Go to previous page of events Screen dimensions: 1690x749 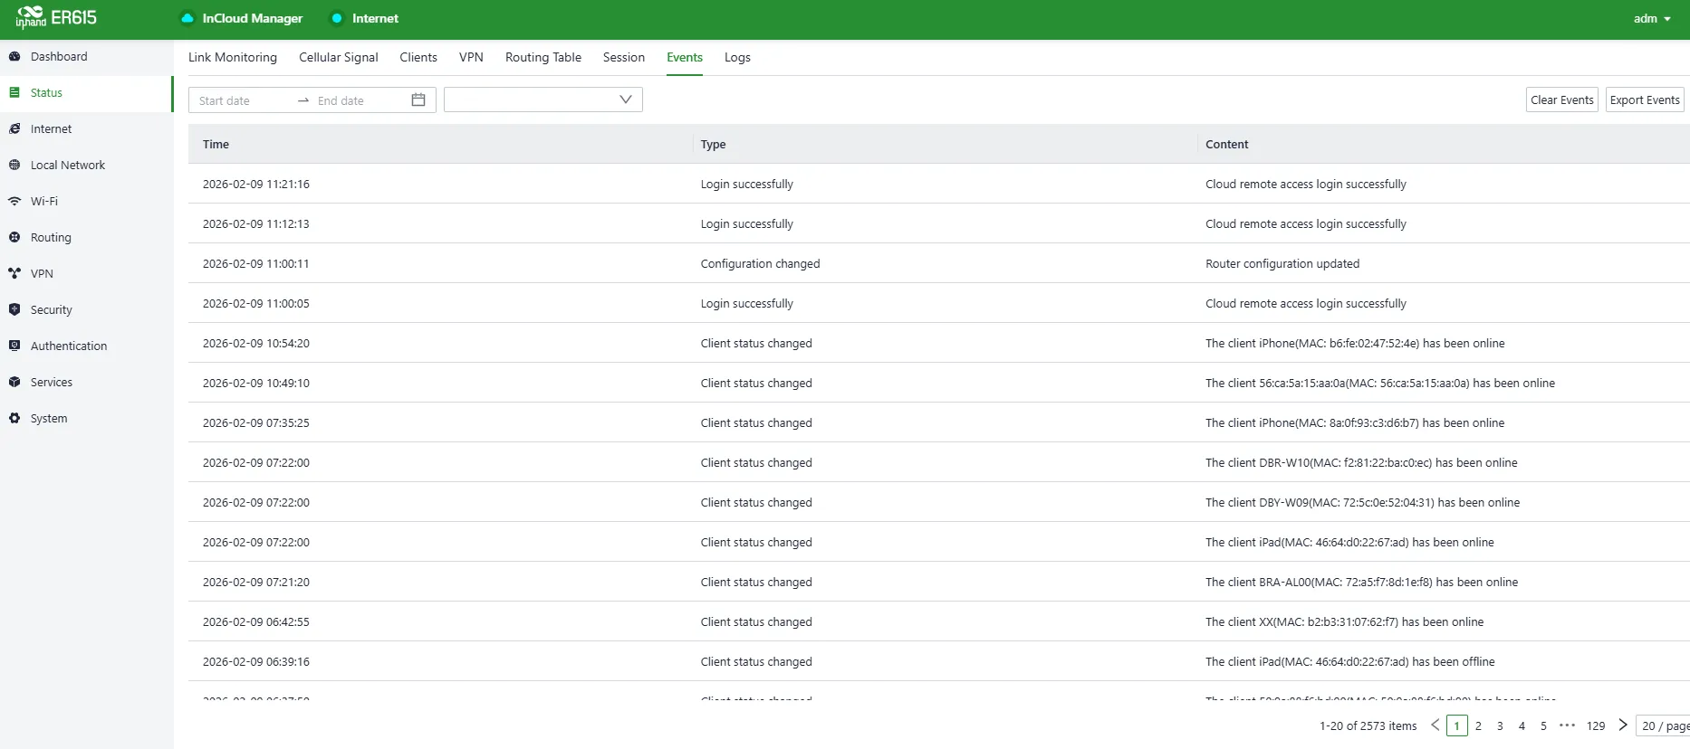coord(1435,725)
